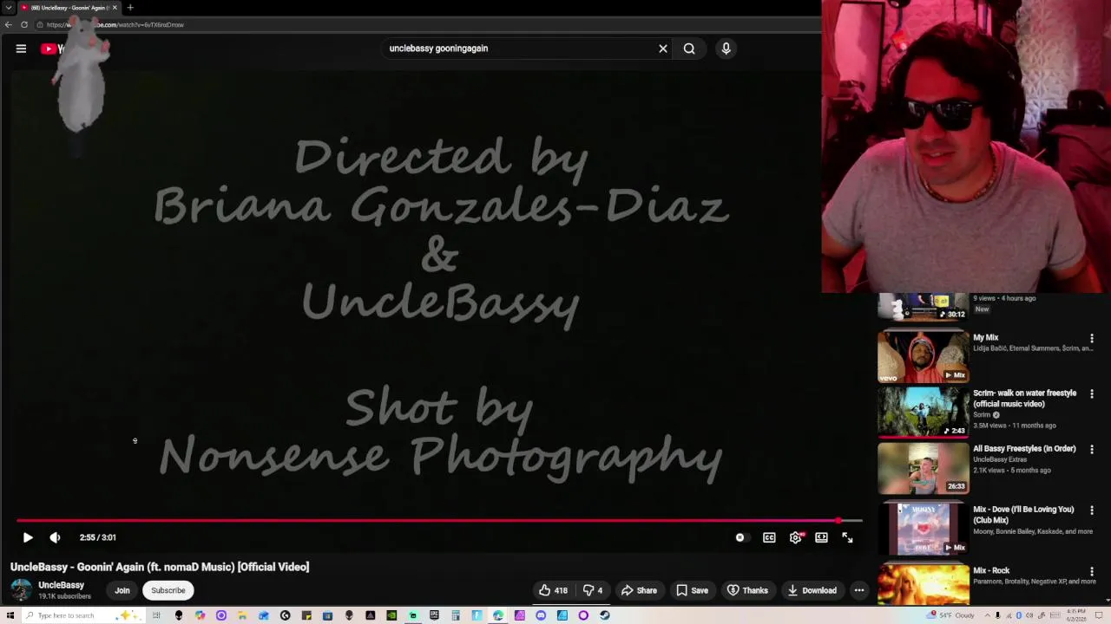Open options for My Mix
This screenshot has width=1111, height=624.
(x=1092, y=339)
